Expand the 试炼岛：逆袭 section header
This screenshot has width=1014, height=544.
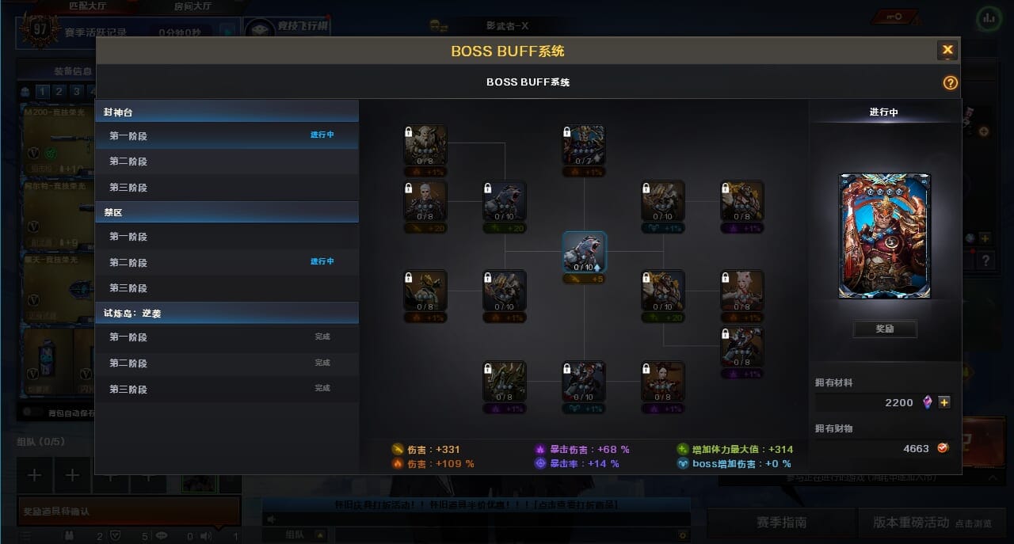pyautogui.click(x=227, y=314)
